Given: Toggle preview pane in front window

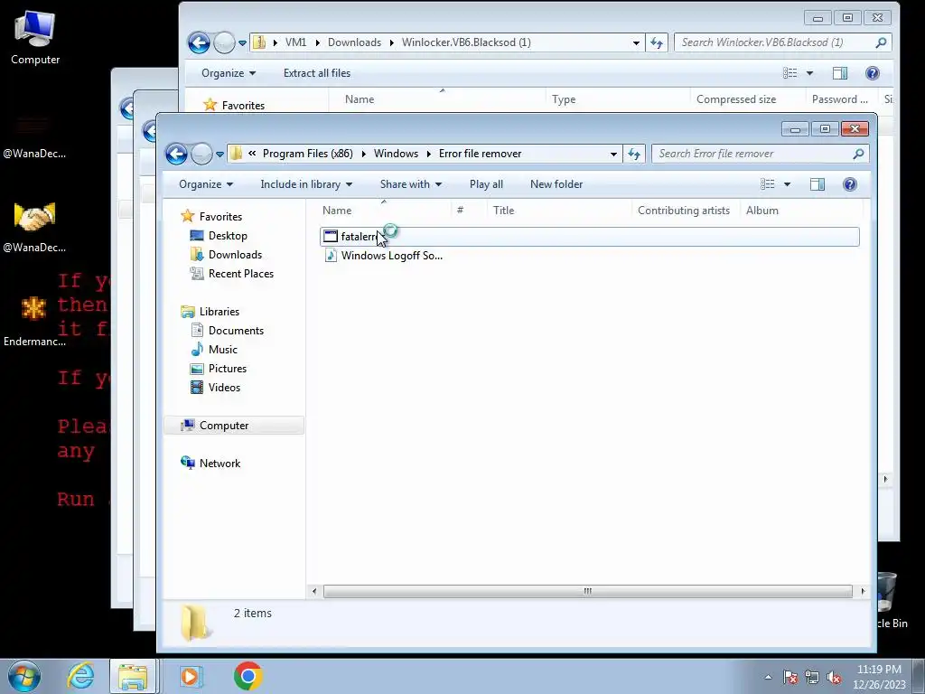Looking at the screenshot, I should [x=817, y=184].
